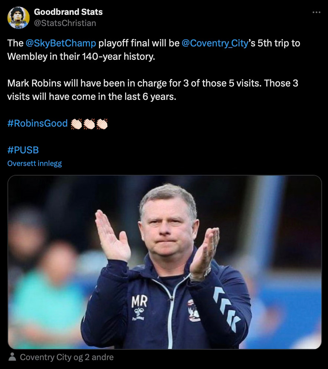This screenshot has width=328, height=369.
Task: Open the @SkyBetChamp mention
Action: 61,43
